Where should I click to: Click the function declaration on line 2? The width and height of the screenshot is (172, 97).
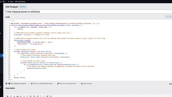46,25
